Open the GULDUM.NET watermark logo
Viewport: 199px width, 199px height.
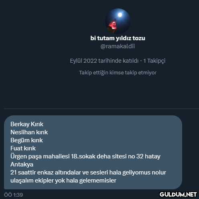coord(178,195)
